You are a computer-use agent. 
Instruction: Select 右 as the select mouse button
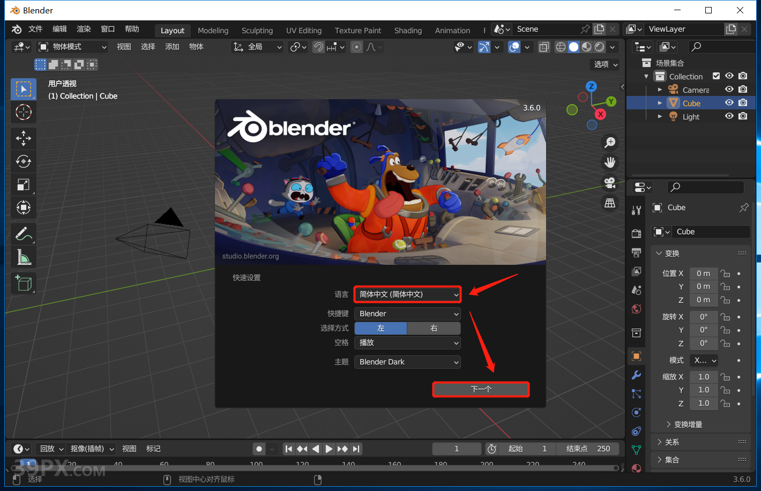click(434, 328)
